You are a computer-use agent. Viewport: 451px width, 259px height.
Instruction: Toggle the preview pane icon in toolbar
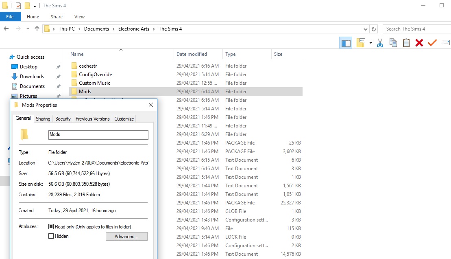[x=346, y=43]
